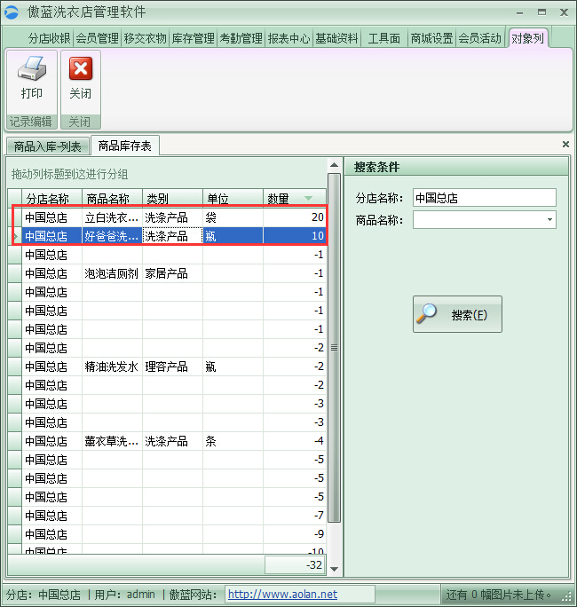Select the 好爸爸洗... product cell

click(x=112, y=236)
